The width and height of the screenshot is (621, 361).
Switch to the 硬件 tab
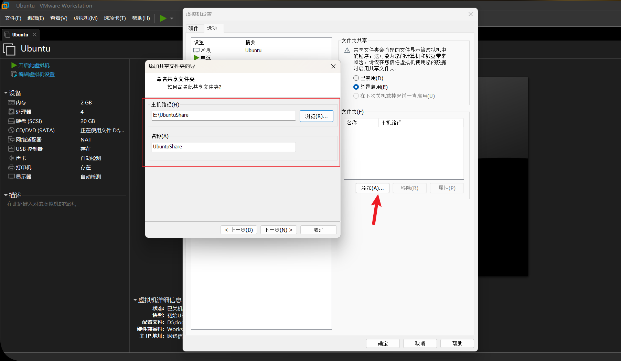(x=194, y=29)
